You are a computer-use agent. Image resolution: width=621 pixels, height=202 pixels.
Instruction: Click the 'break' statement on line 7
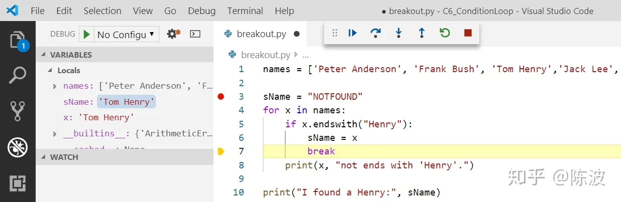(321, 151)
